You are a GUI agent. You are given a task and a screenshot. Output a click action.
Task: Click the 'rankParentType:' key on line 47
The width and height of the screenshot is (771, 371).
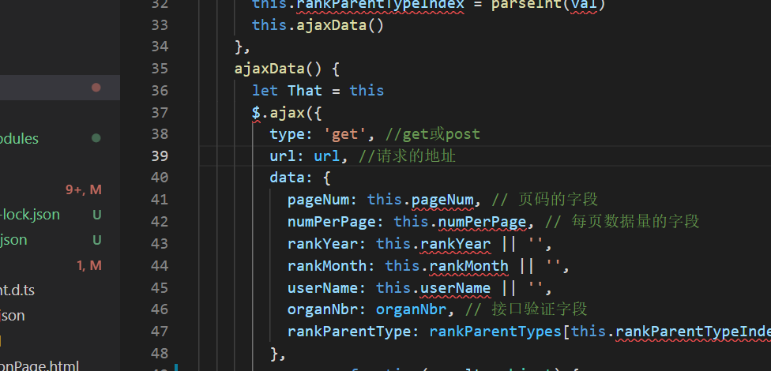point(354,332)
